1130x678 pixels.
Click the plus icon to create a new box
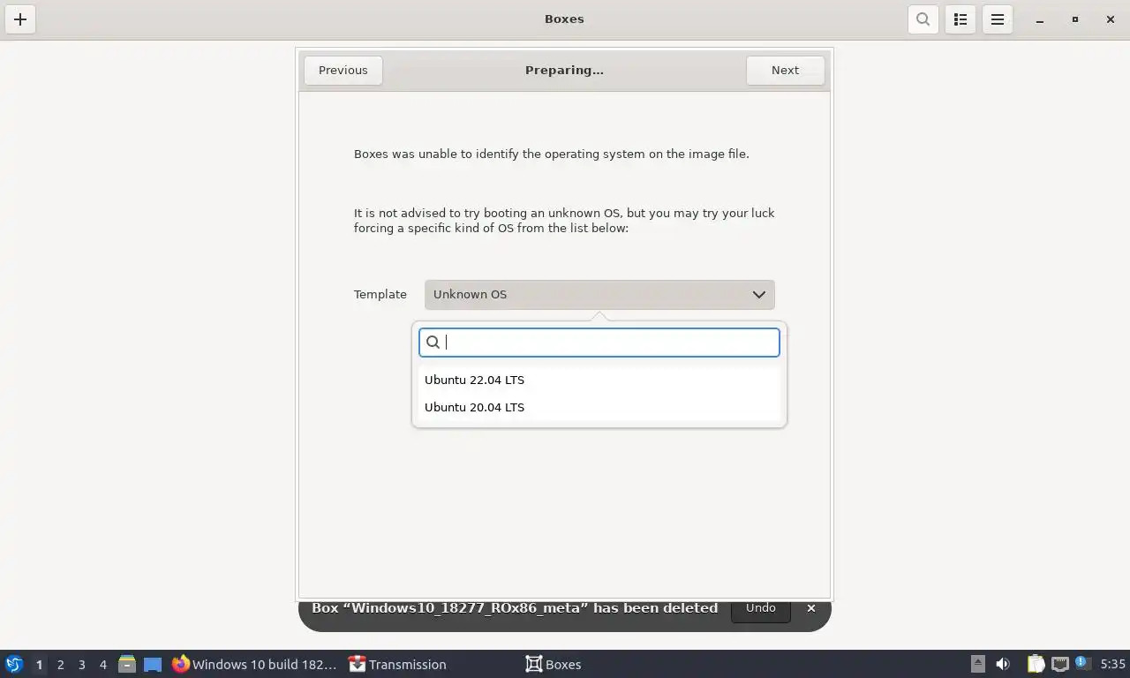click(20, 19)
